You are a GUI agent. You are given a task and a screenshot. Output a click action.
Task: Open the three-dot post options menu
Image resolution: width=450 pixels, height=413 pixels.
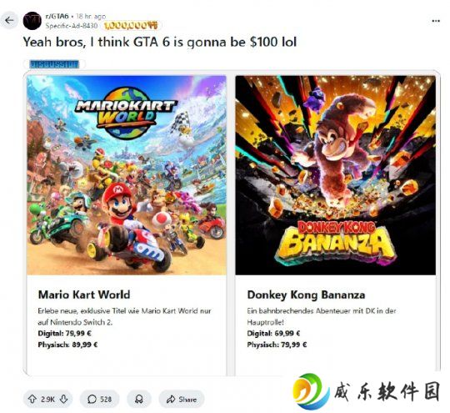(x=436, y=21)
